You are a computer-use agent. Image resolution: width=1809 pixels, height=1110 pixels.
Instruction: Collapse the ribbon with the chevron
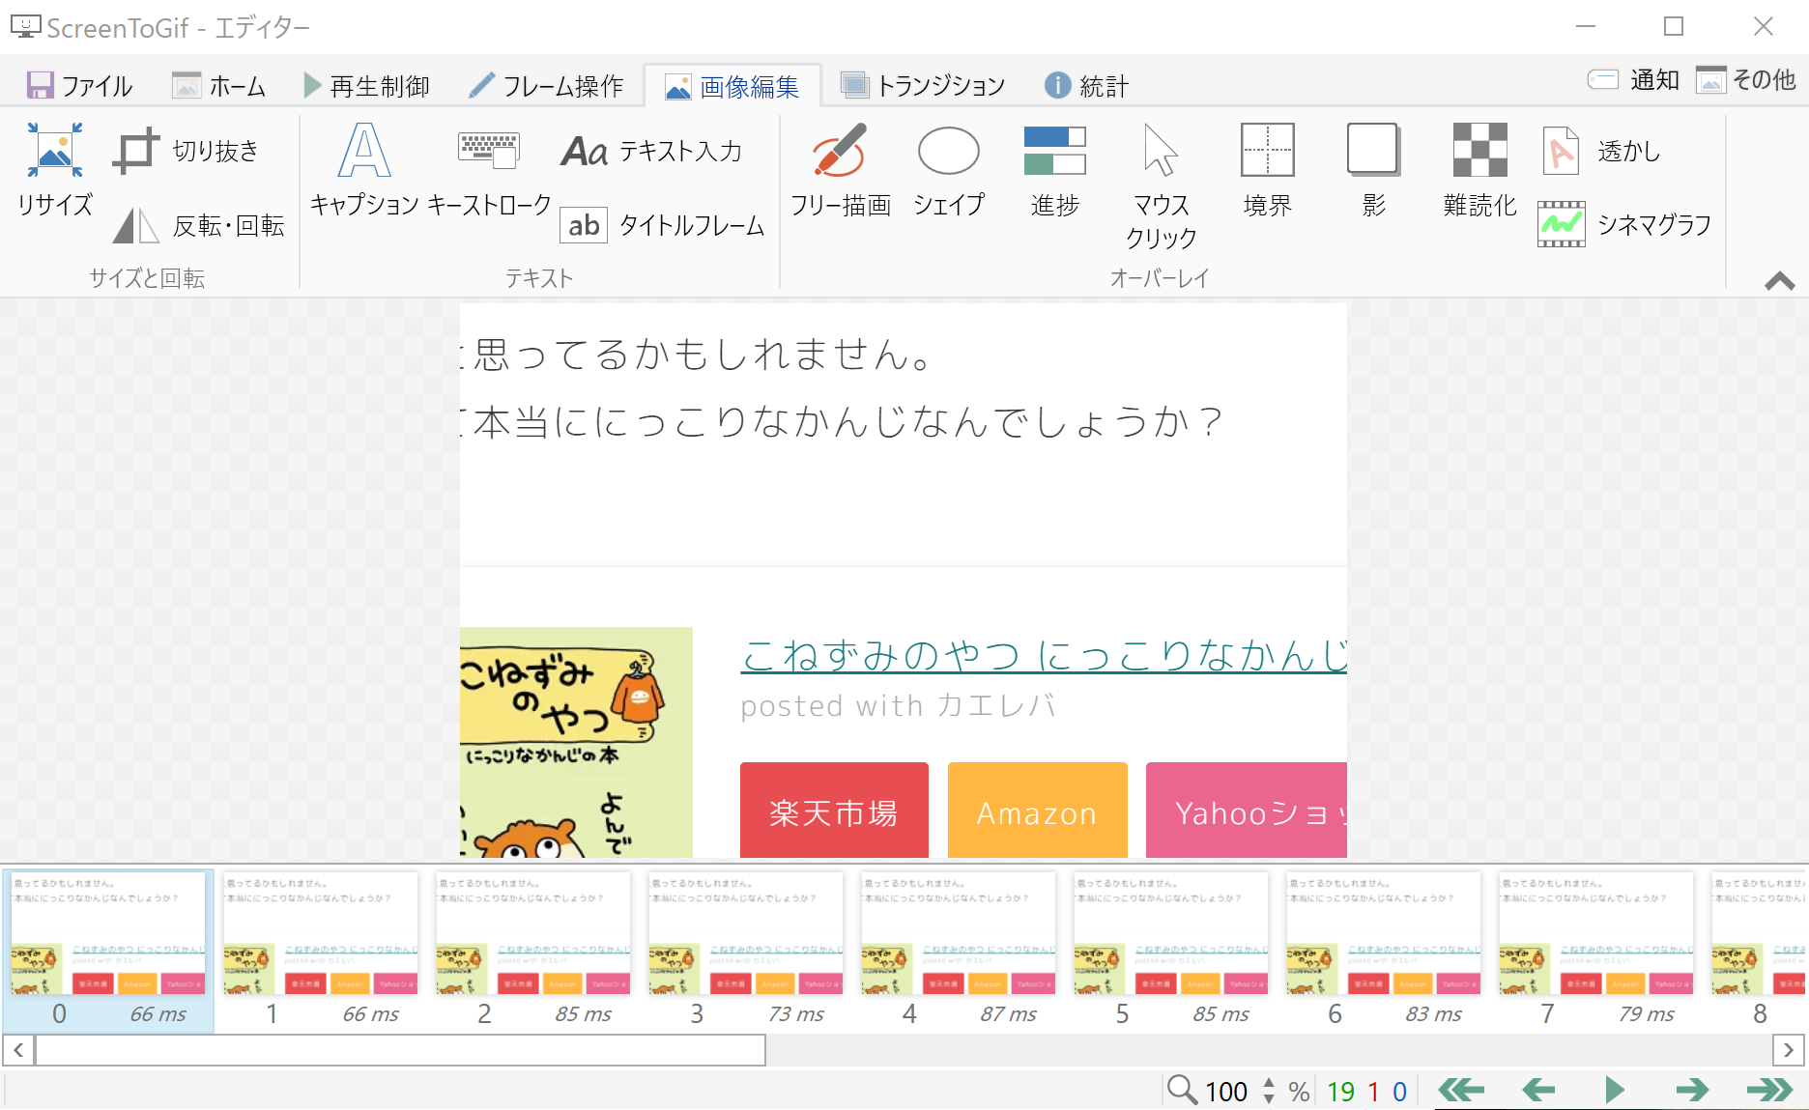tap(1779, 281)
